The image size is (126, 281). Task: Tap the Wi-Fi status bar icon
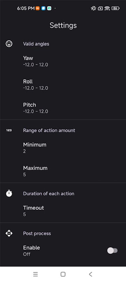click(107, 8)
